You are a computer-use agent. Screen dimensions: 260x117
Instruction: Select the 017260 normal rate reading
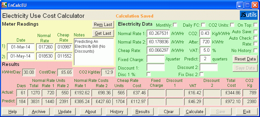pyautogui.click(x=45, y=47)
